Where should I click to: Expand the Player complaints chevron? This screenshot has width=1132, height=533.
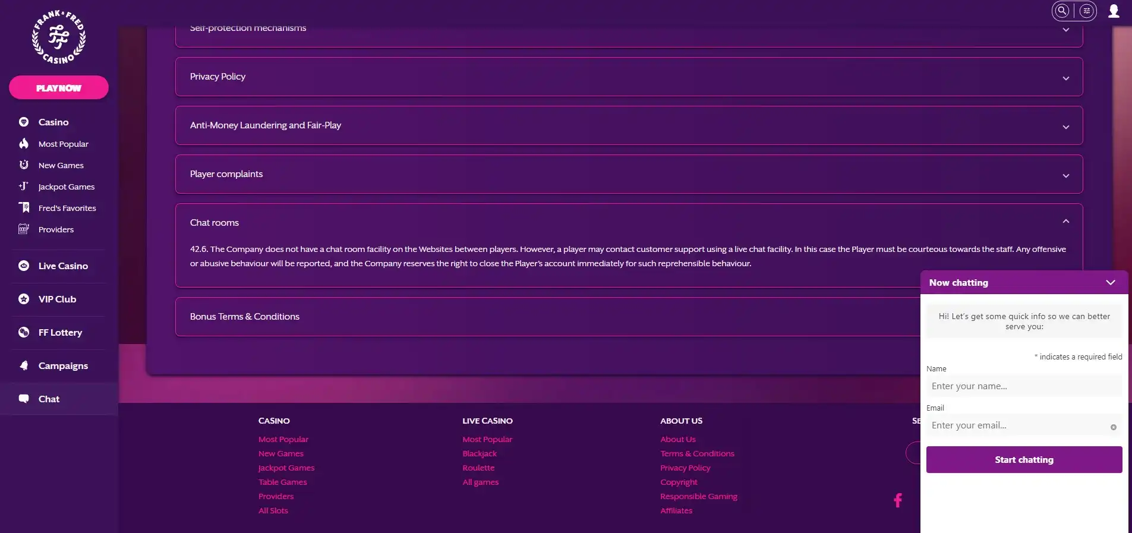[1065, 175]
